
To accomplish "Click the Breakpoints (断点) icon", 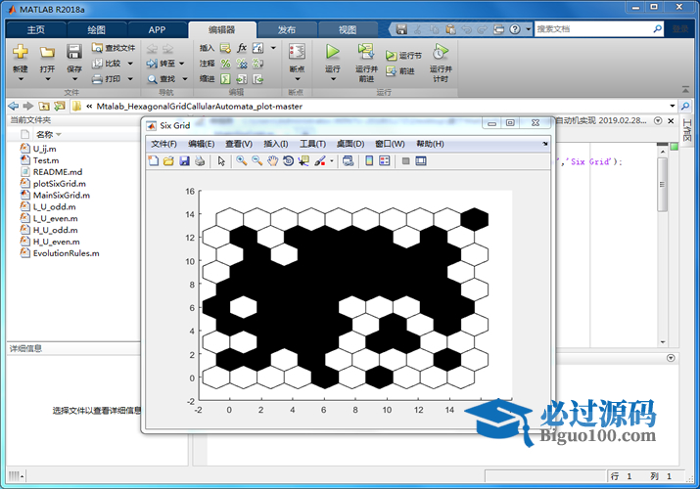I will click(297, 52).
